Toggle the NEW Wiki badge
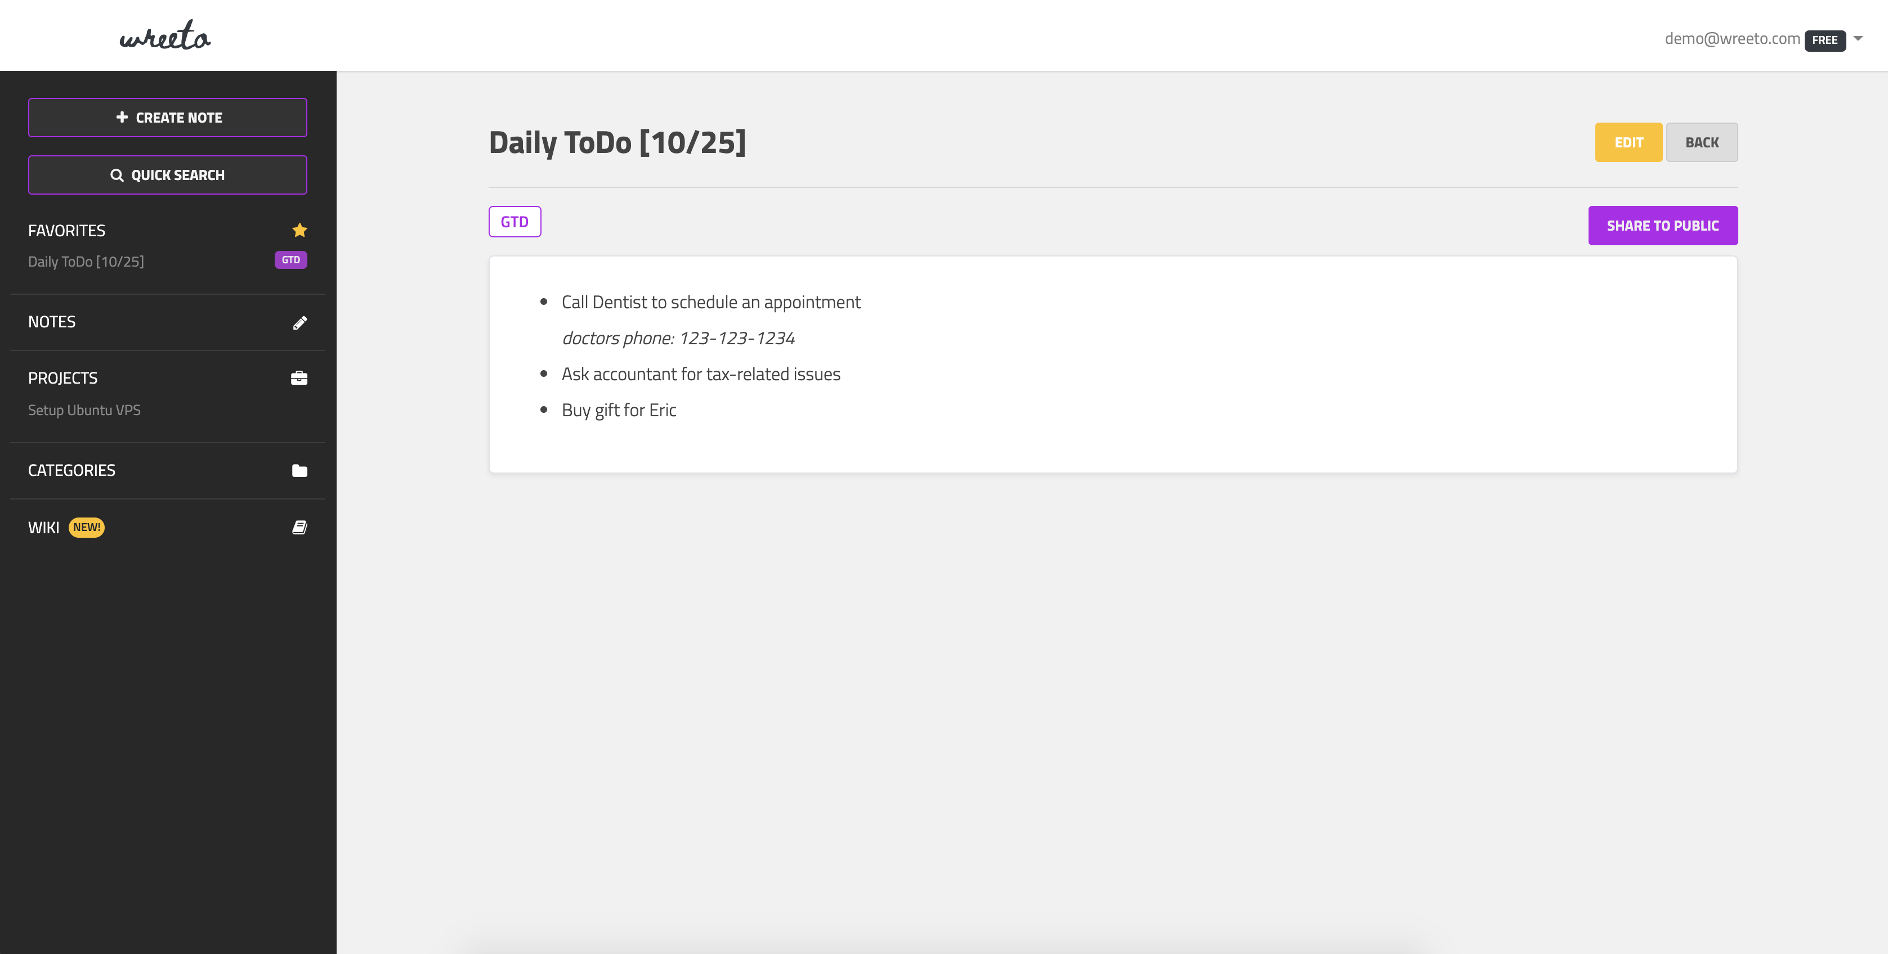Viewport: 1888px width, 954px height. [x=87, y=527]
